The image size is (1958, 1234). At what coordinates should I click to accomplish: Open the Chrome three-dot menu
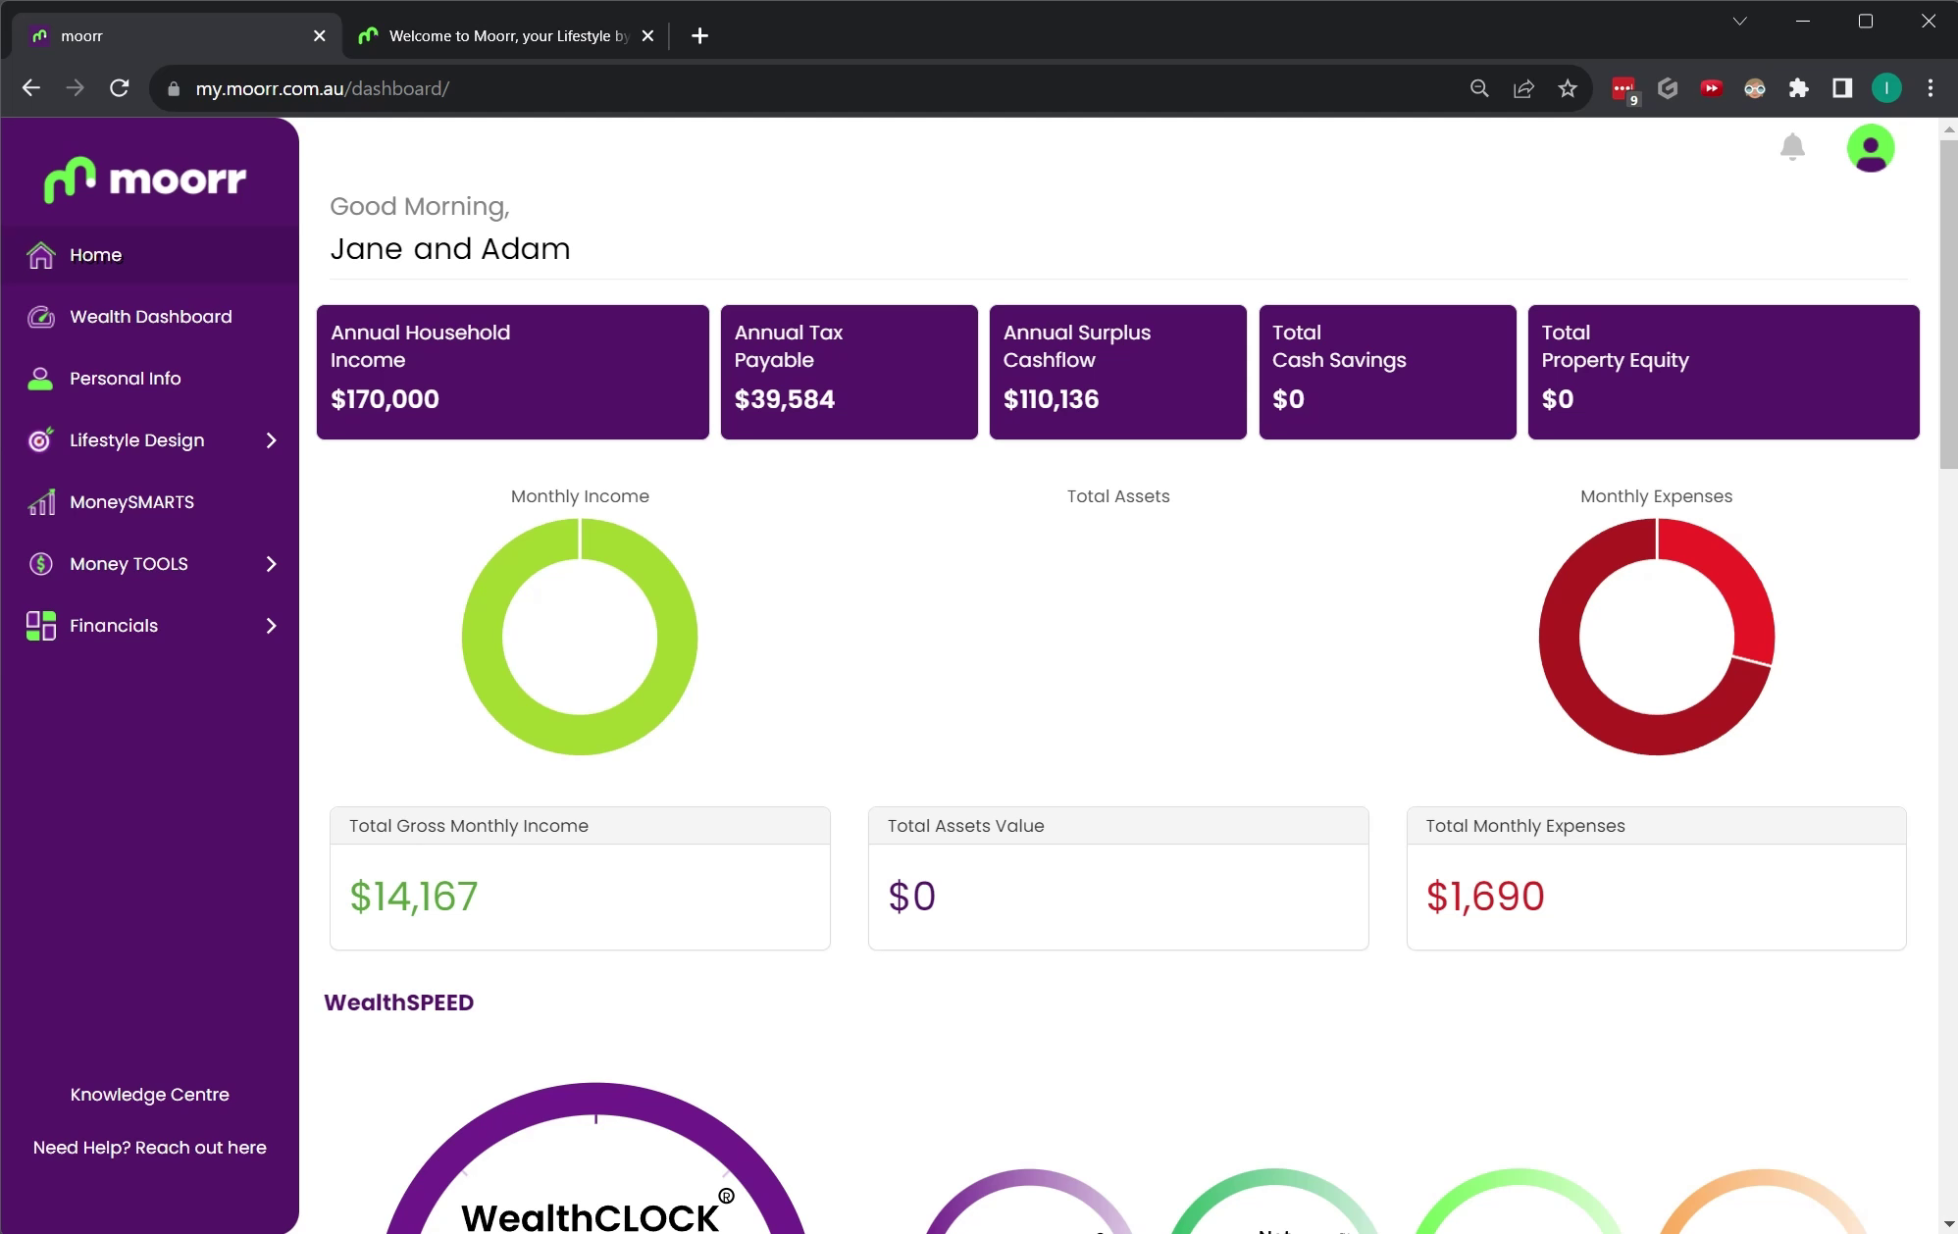click(1931, 88)
